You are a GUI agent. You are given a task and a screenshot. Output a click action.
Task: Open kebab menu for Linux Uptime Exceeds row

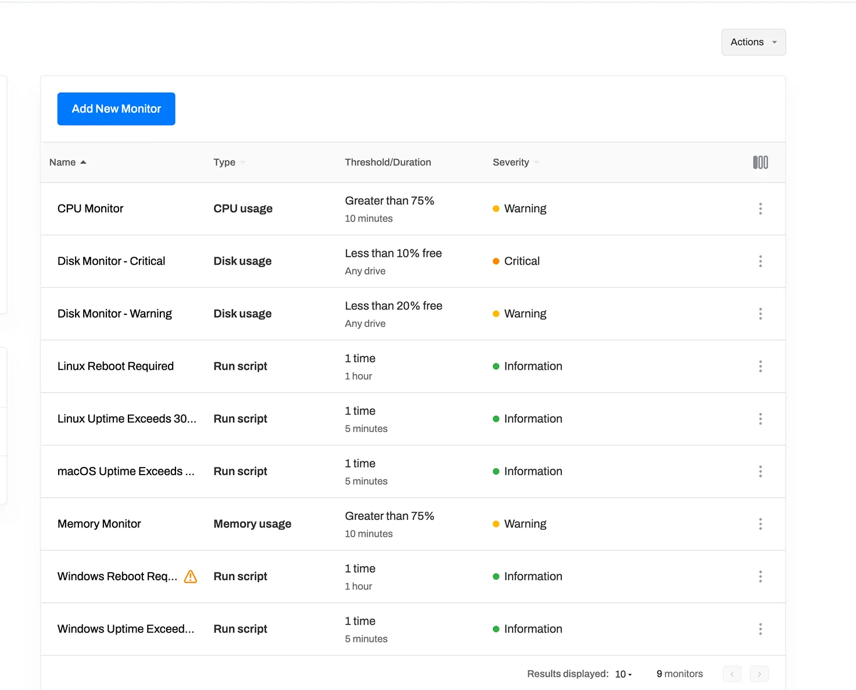(x=760, y=419)
